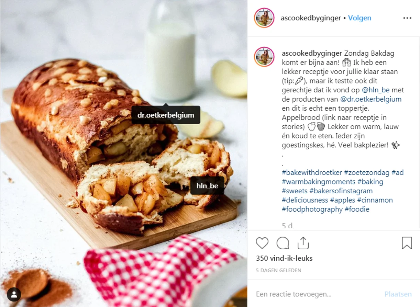The image size is (420, 307).
Task: Toggle tagged people icon on photo
Action: point(14,294)
